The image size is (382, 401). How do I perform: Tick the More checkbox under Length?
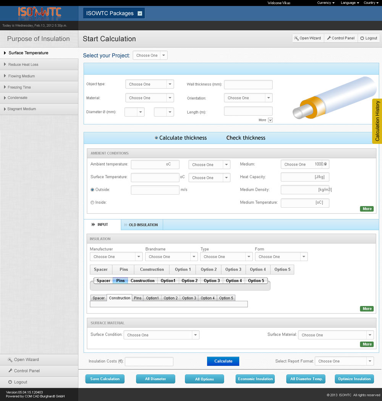[270, 120]
